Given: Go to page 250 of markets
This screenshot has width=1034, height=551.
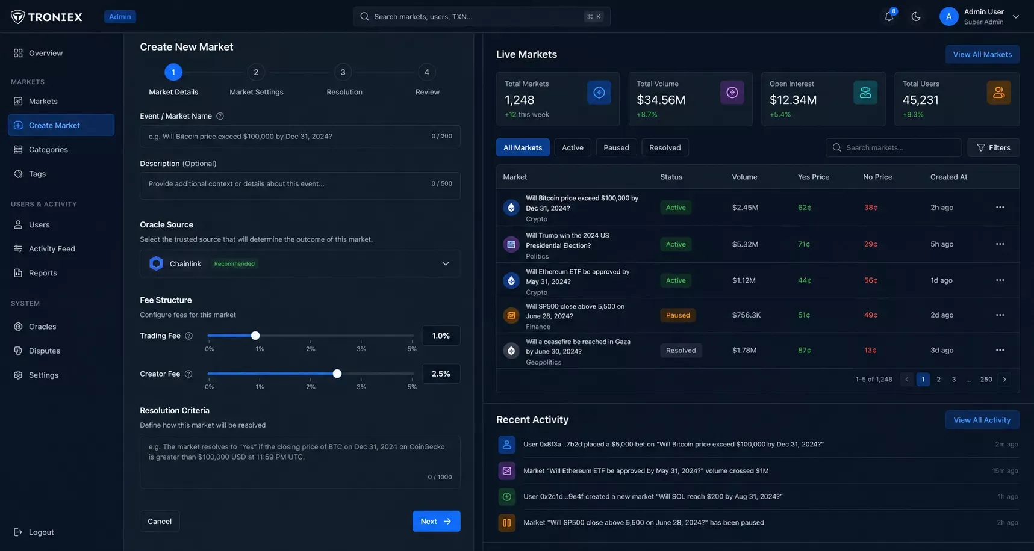Looking at the screenshot, I should [986, 379].
